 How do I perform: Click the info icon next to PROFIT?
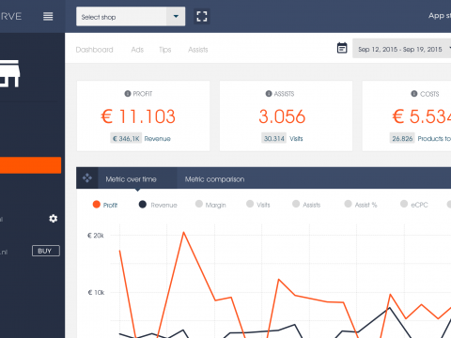(x=128, y=94)
